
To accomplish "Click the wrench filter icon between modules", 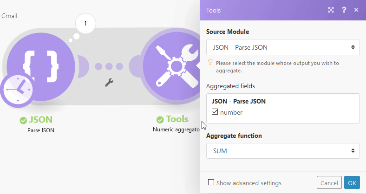I will tap(109, 82).
